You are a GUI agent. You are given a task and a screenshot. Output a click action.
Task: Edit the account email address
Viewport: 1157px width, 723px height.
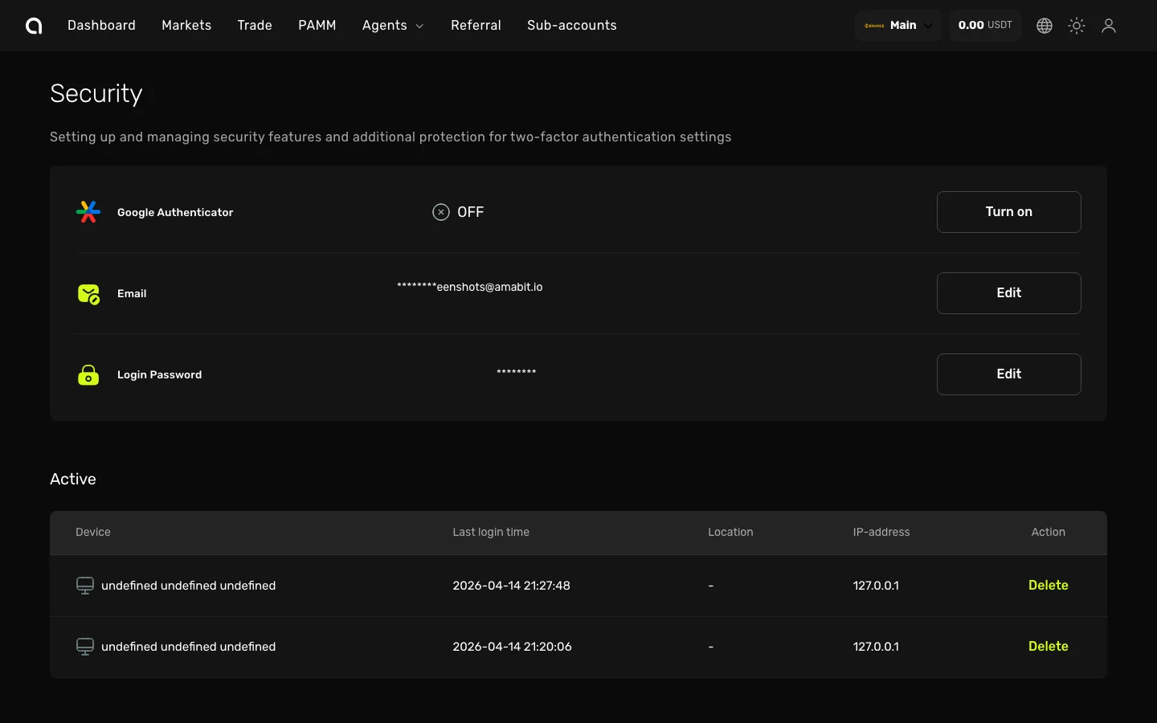[x=1008, y=293]
